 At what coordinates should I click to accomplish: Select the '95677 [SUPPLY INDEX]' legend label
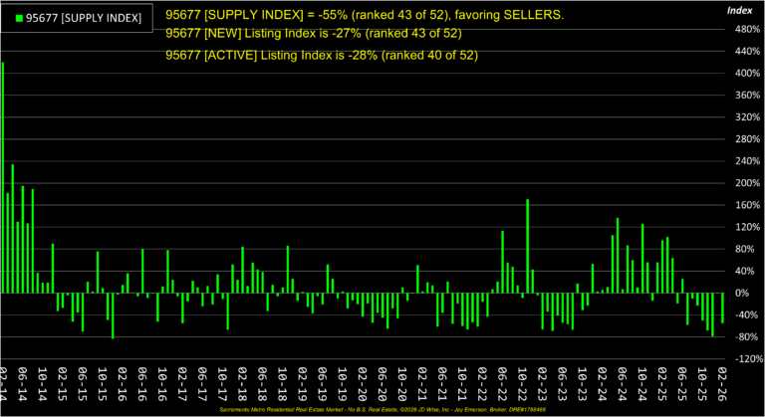(84, 19)
